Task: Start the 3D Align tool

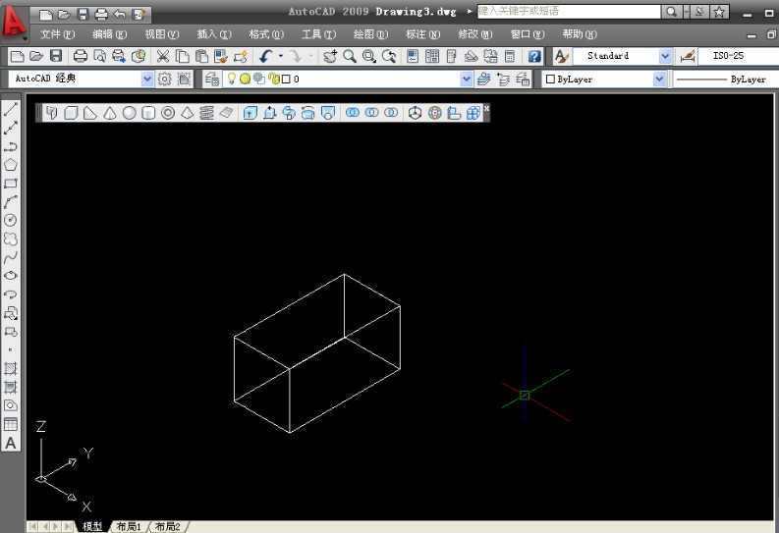Action: 454,113
